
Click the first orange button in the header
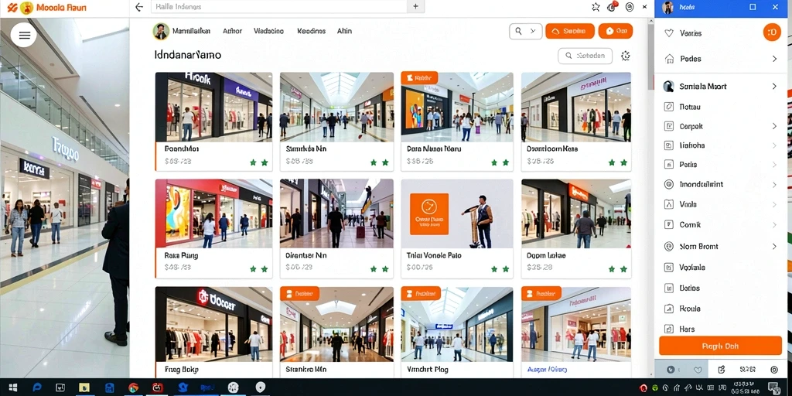[570, 31]
